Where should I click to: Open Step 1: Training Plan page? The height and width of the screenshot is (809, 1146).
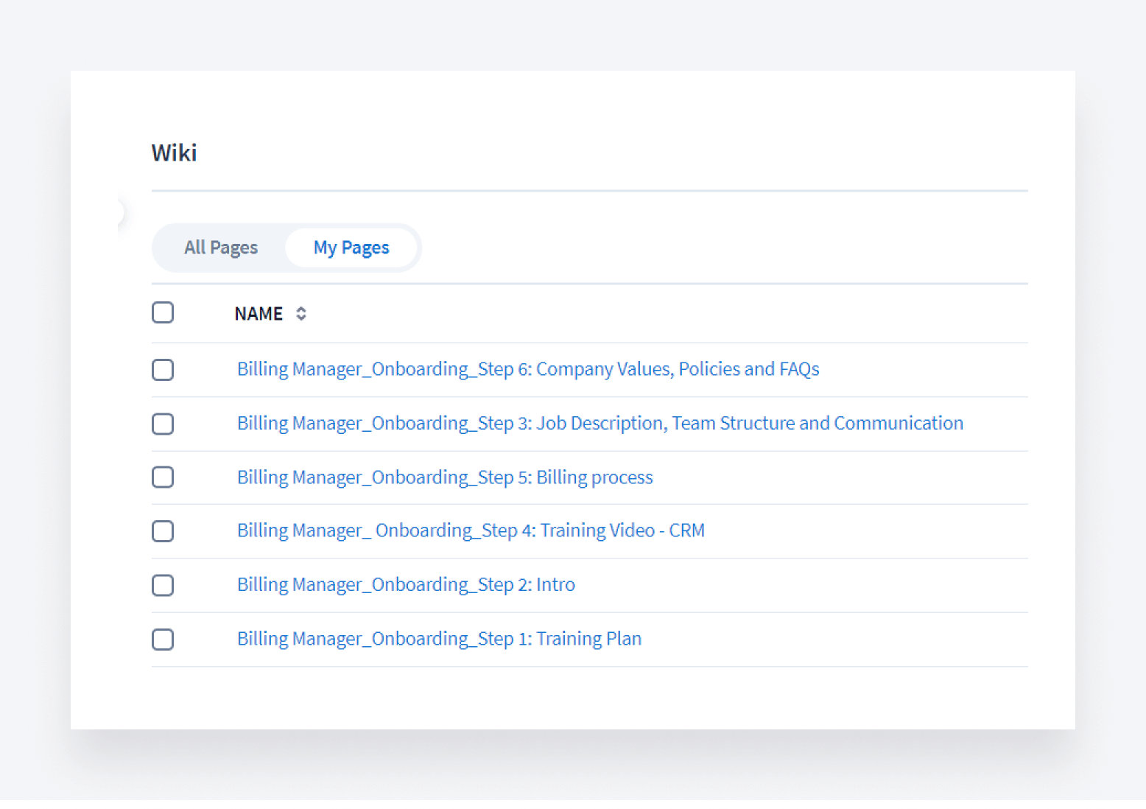click(x=439, y=639)
